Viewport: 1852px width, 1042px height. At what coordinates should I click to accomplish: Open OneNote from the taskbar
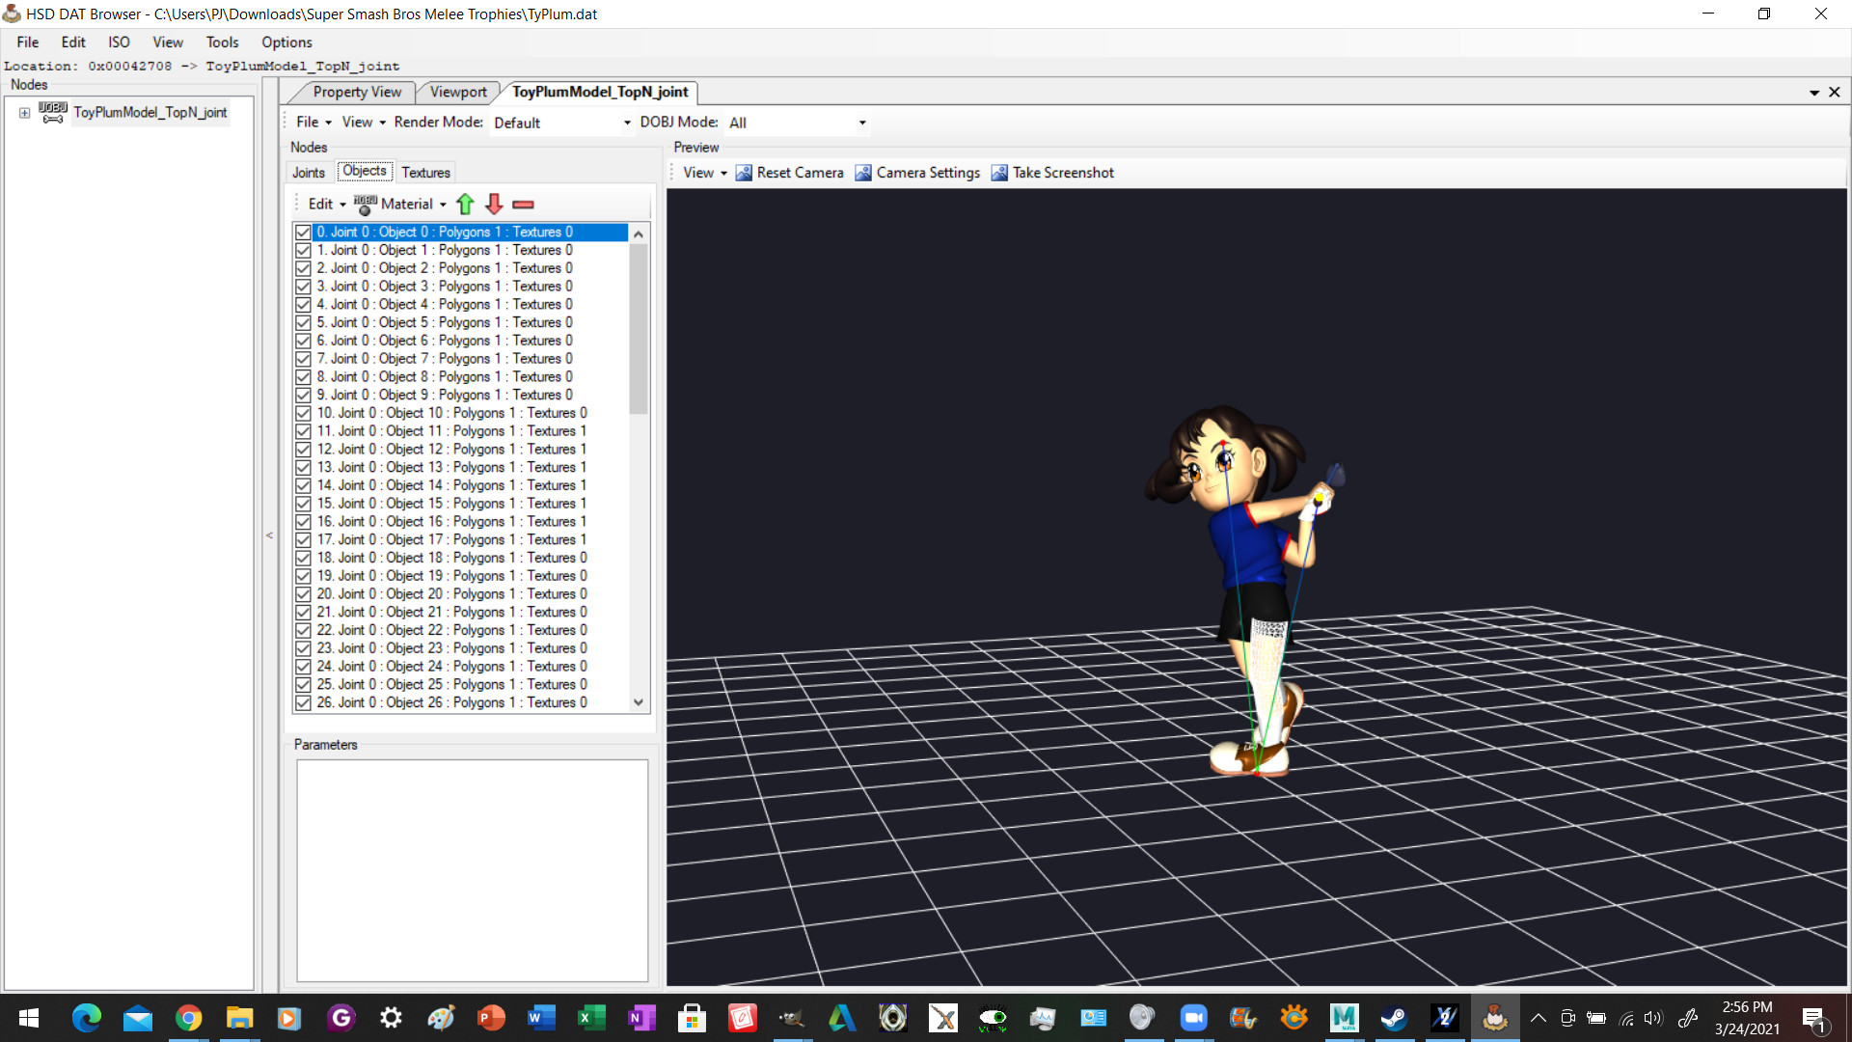click(641, 1018)
